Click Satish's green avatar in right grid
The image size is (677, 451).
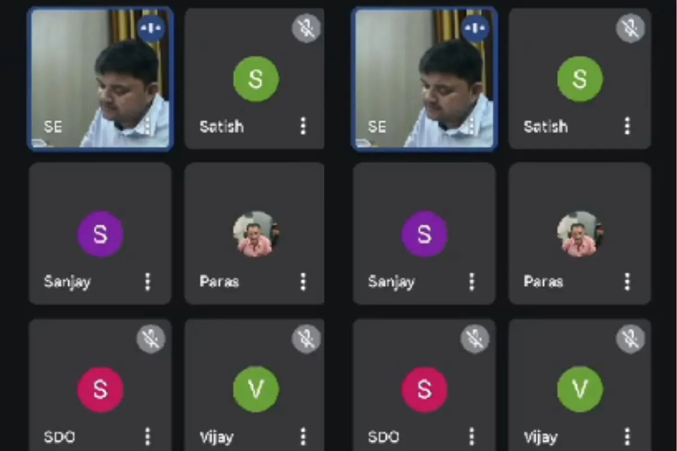coord(580,79)
